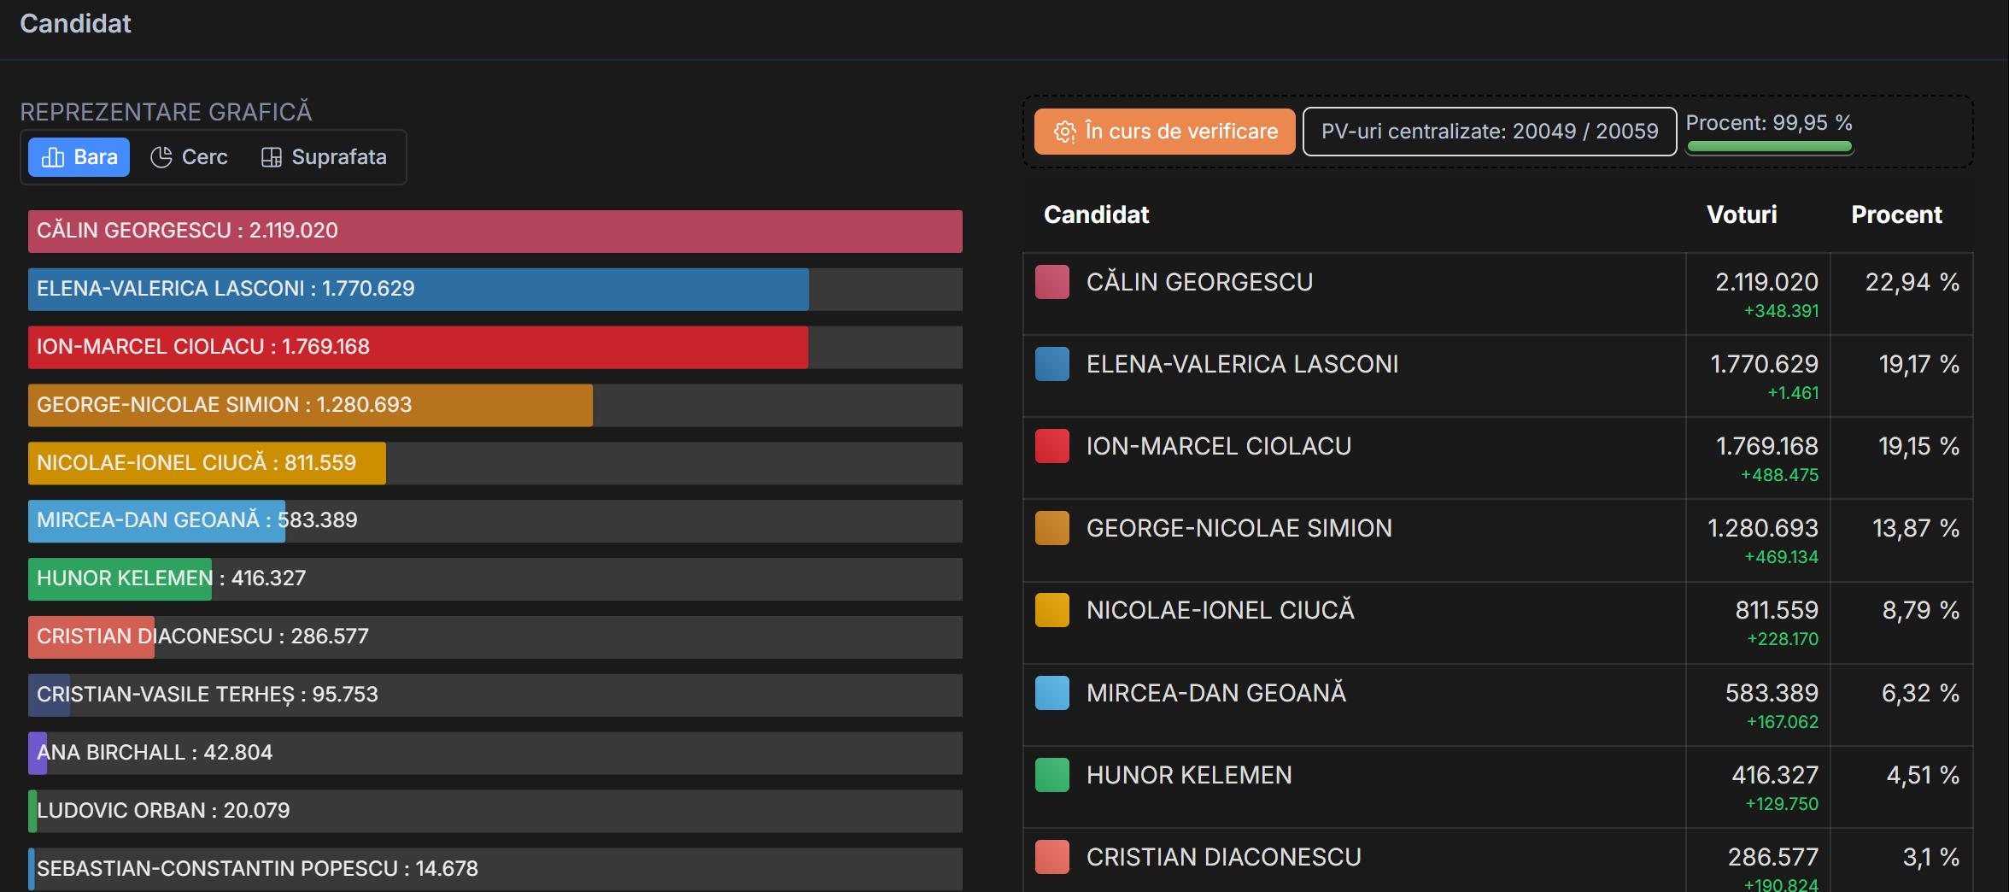Click the Voturi column header
The image size is (2009, 892).
point(1741,214)
